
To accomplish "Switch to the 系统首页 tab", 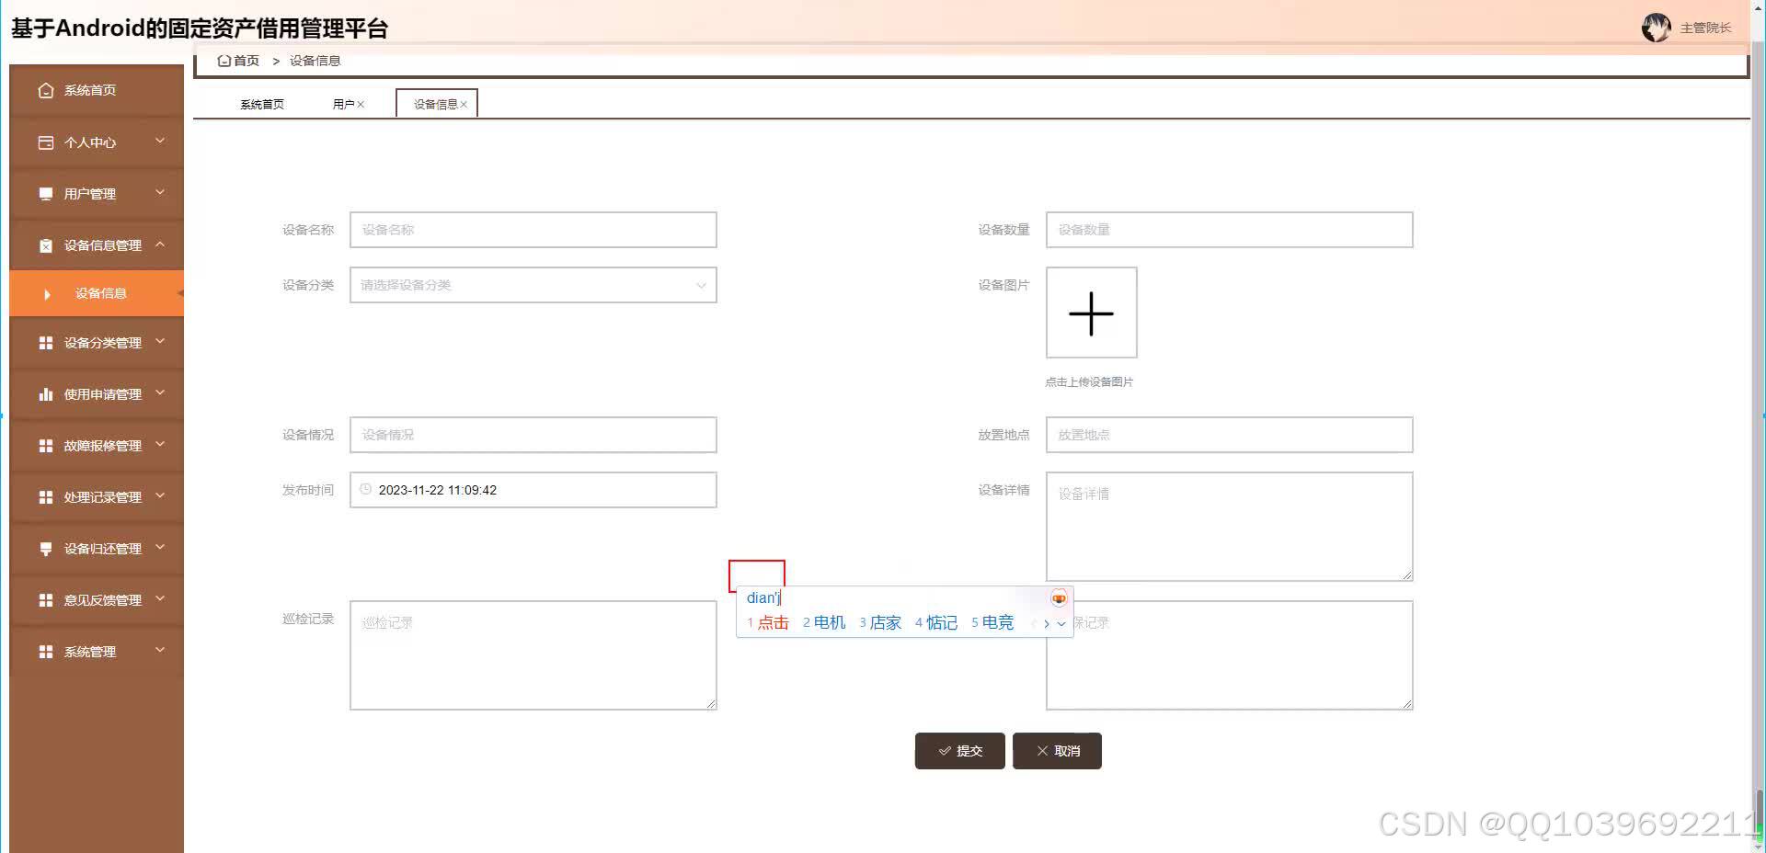I will point(262,105).
